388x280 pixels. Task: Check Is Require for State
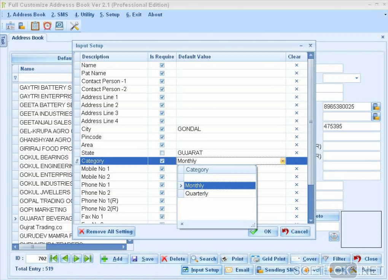click(162, 153)
